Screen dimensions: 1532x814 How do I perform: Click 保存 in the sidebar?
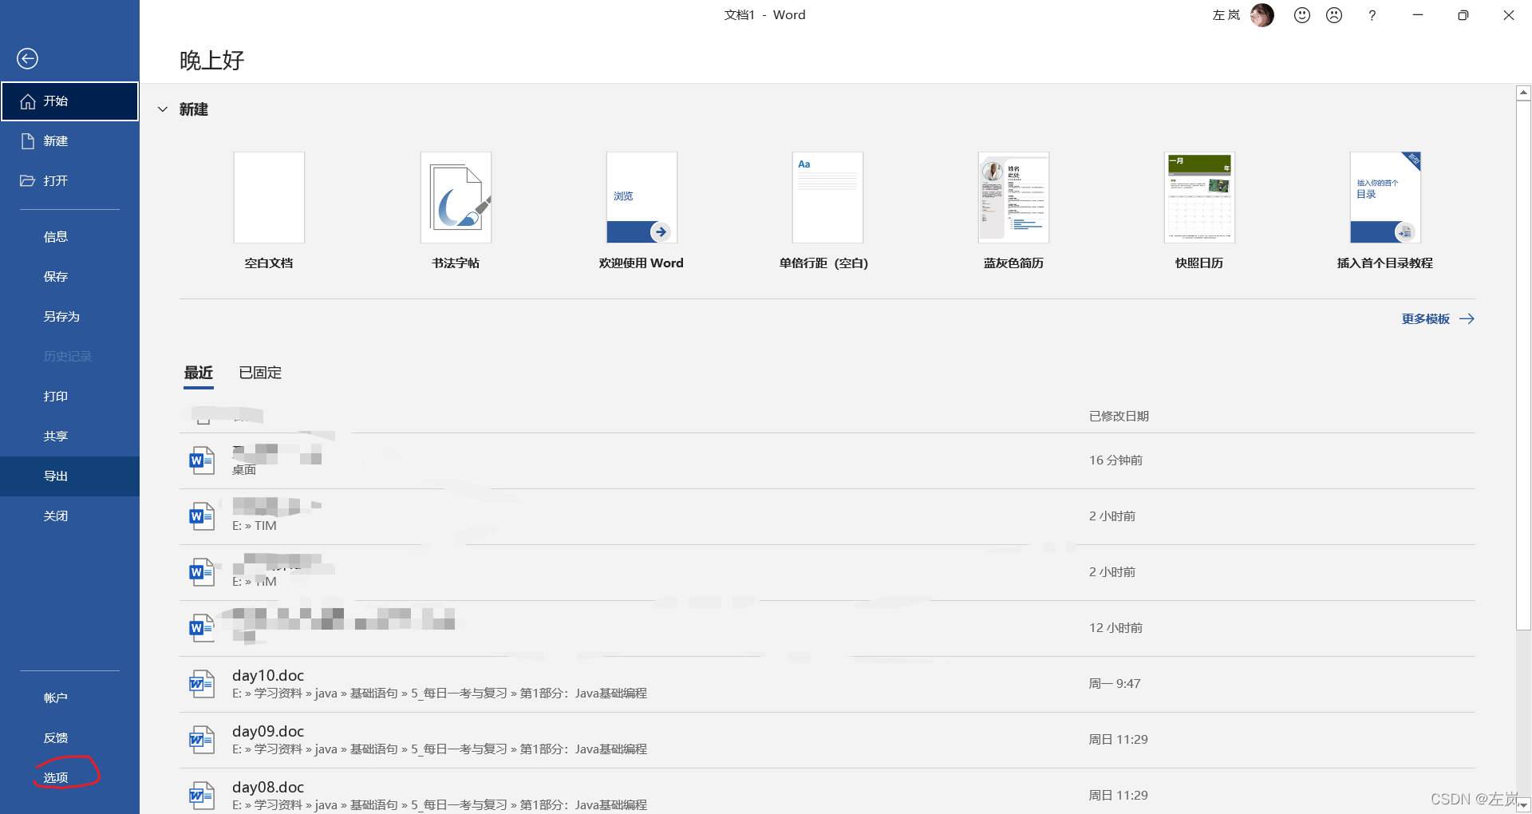69,277
